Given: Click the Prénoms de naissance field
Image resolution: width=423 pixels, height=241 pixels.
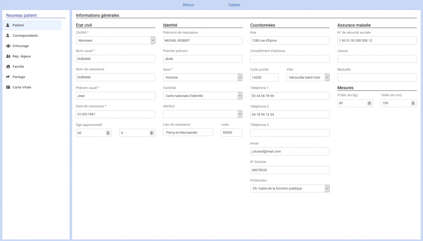Looking at the screenshot, I should [x=203, y=40].
